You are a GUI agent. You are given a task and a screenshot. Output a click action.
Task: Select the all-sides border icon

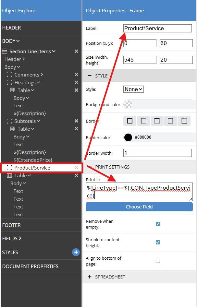(130, 121)
